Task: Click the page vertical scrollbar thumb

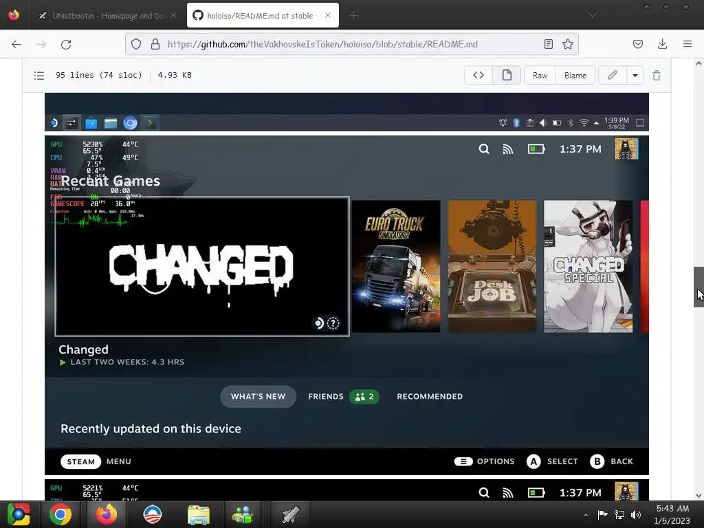Action: [698, 287]
